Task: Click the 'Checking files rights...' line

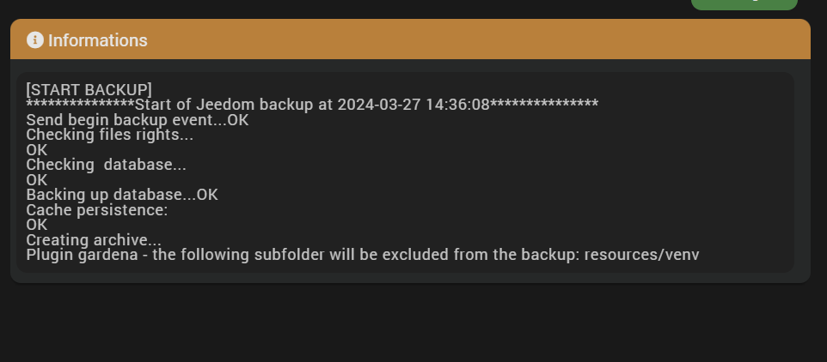Action: click(x=110, y=135)
